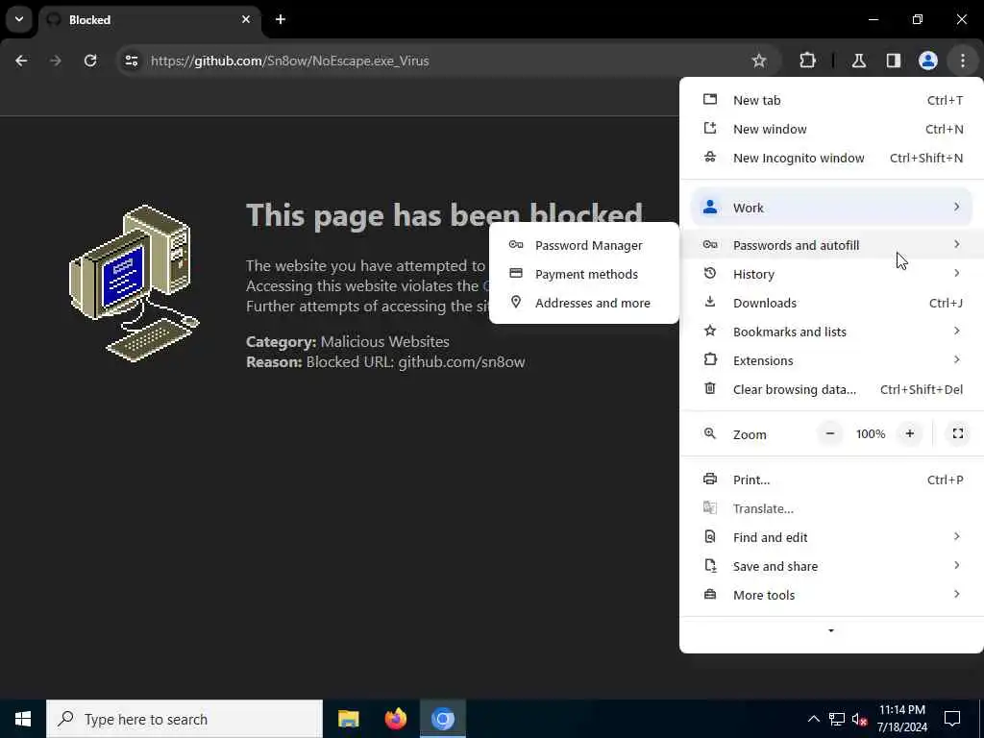Open Downloads from the menu
This screenshot has height=738, width=984.
coord(831,303)
